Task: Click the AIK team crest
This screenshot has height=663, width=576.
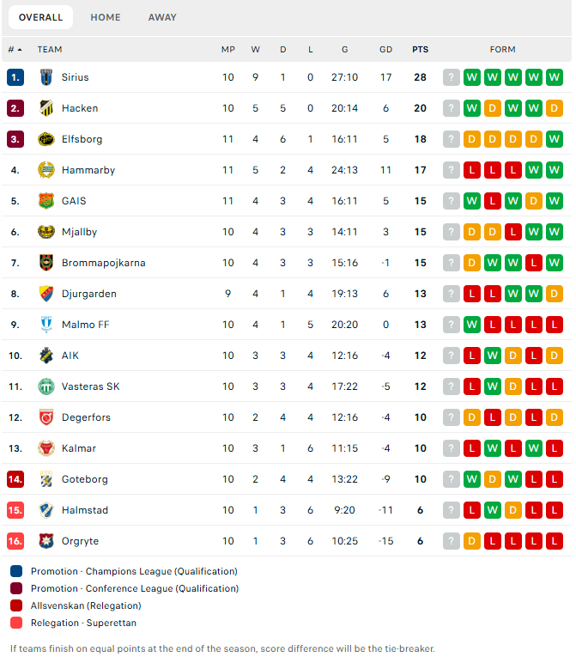Action: point(46,356)
